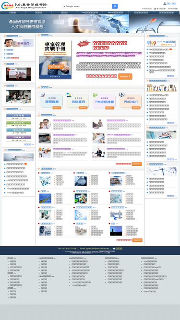Click the 聯絡我們 contact banner
This screenshot has width=180, height=320.
click(x=19, y=43)
